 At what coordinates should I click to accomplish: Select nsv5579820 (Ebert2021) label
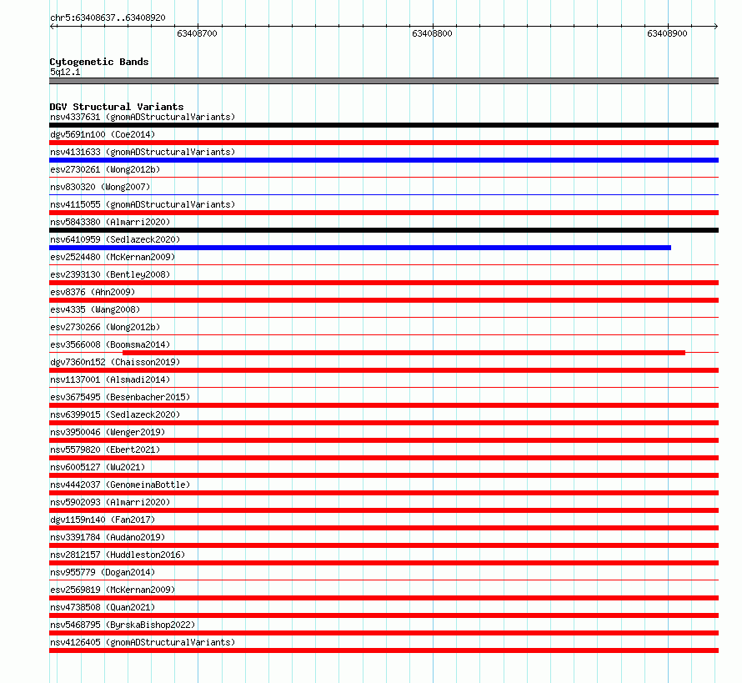105,449
